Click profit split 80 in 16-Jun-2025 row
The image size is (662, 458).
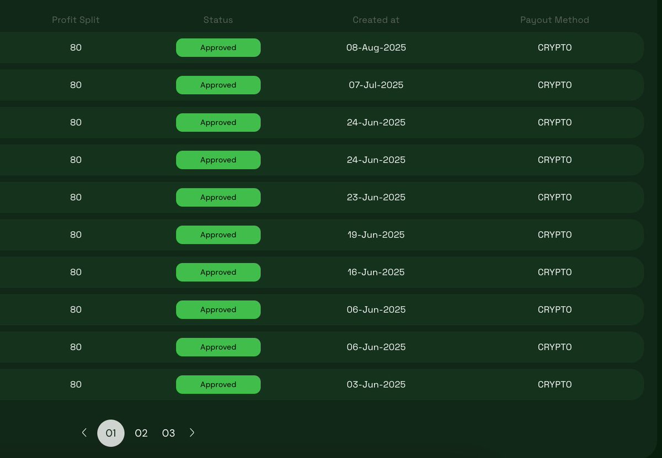tap(76, 272)
